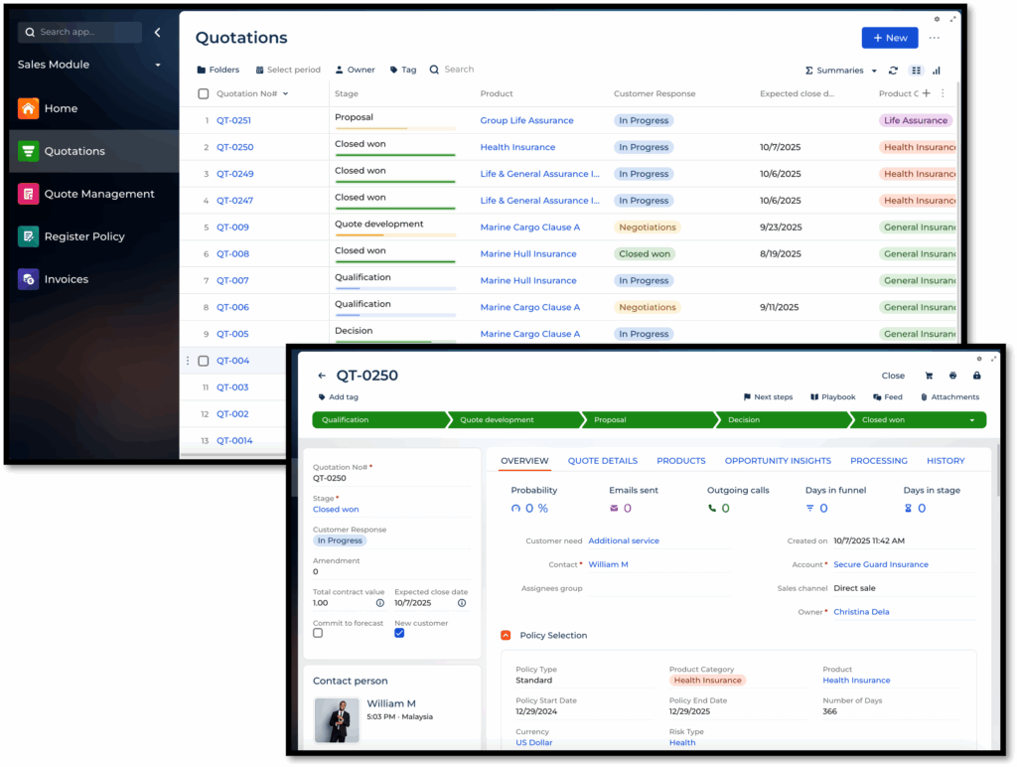Go back using the arrow beside QT-0250
This screenshot has width=1017, height=767.
[x=321, y=376]
